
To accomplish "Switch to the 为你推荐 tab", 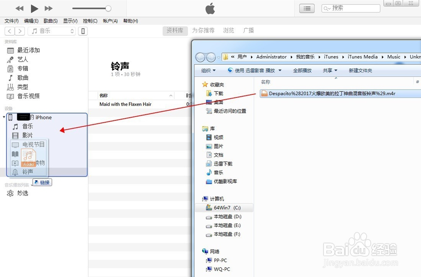I will 203,31.
